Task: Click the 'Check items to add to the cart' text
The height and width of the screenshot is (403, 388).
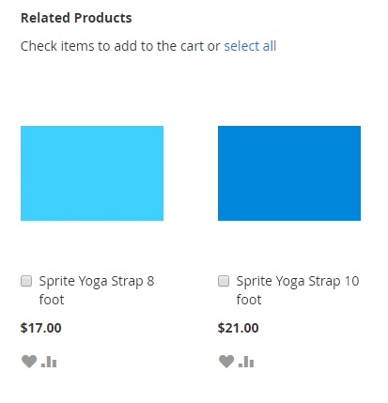Action: pyautogui.click(x=112, y=46)
